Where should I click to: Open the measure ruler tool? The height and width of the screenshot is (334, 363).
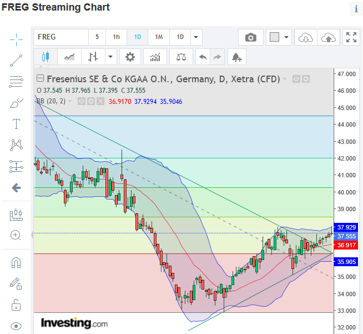pos(16,215)
